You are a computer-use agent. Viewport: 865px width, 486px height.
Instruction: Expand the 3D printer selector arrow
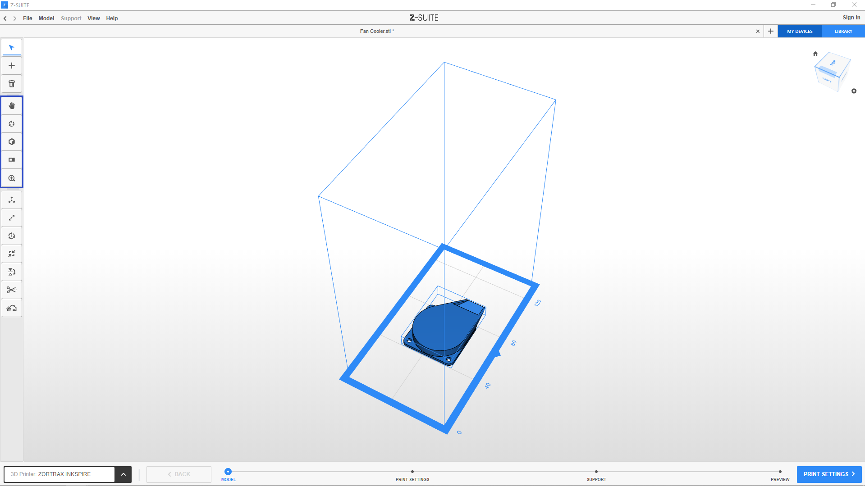click(x=123, y=474)
